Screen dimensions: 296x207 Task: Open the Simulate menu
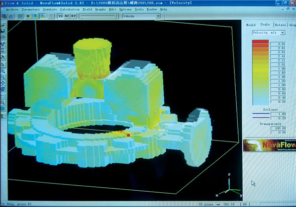tap(50, 9)
